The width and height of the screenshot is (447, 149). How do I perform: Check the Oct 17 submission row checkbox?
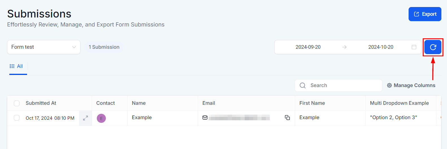click(x=17, y=118)
